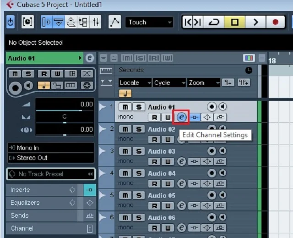Open the No Track Preset field

point(51,174)
